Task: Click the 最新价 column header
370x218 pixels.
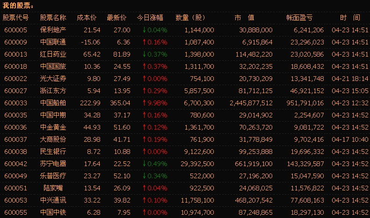Action: coord(116,18)
